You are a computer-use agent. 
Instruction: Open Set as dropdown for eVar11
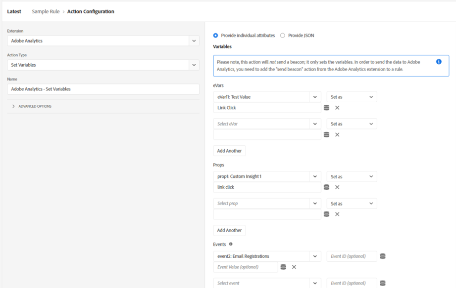click(x=352, y=97)
